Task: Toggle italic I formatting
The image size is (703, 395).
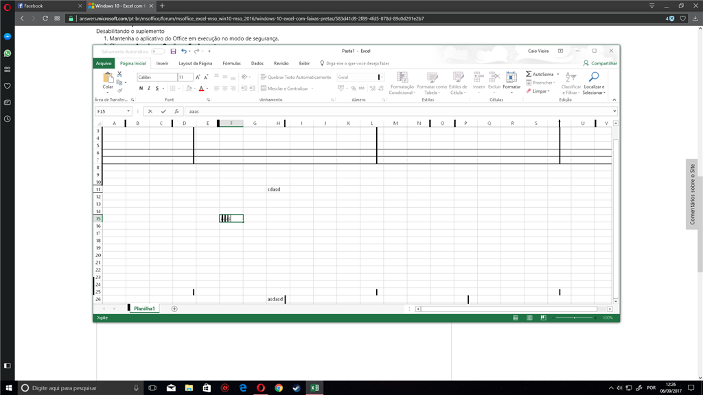Action: coord(149,88)
